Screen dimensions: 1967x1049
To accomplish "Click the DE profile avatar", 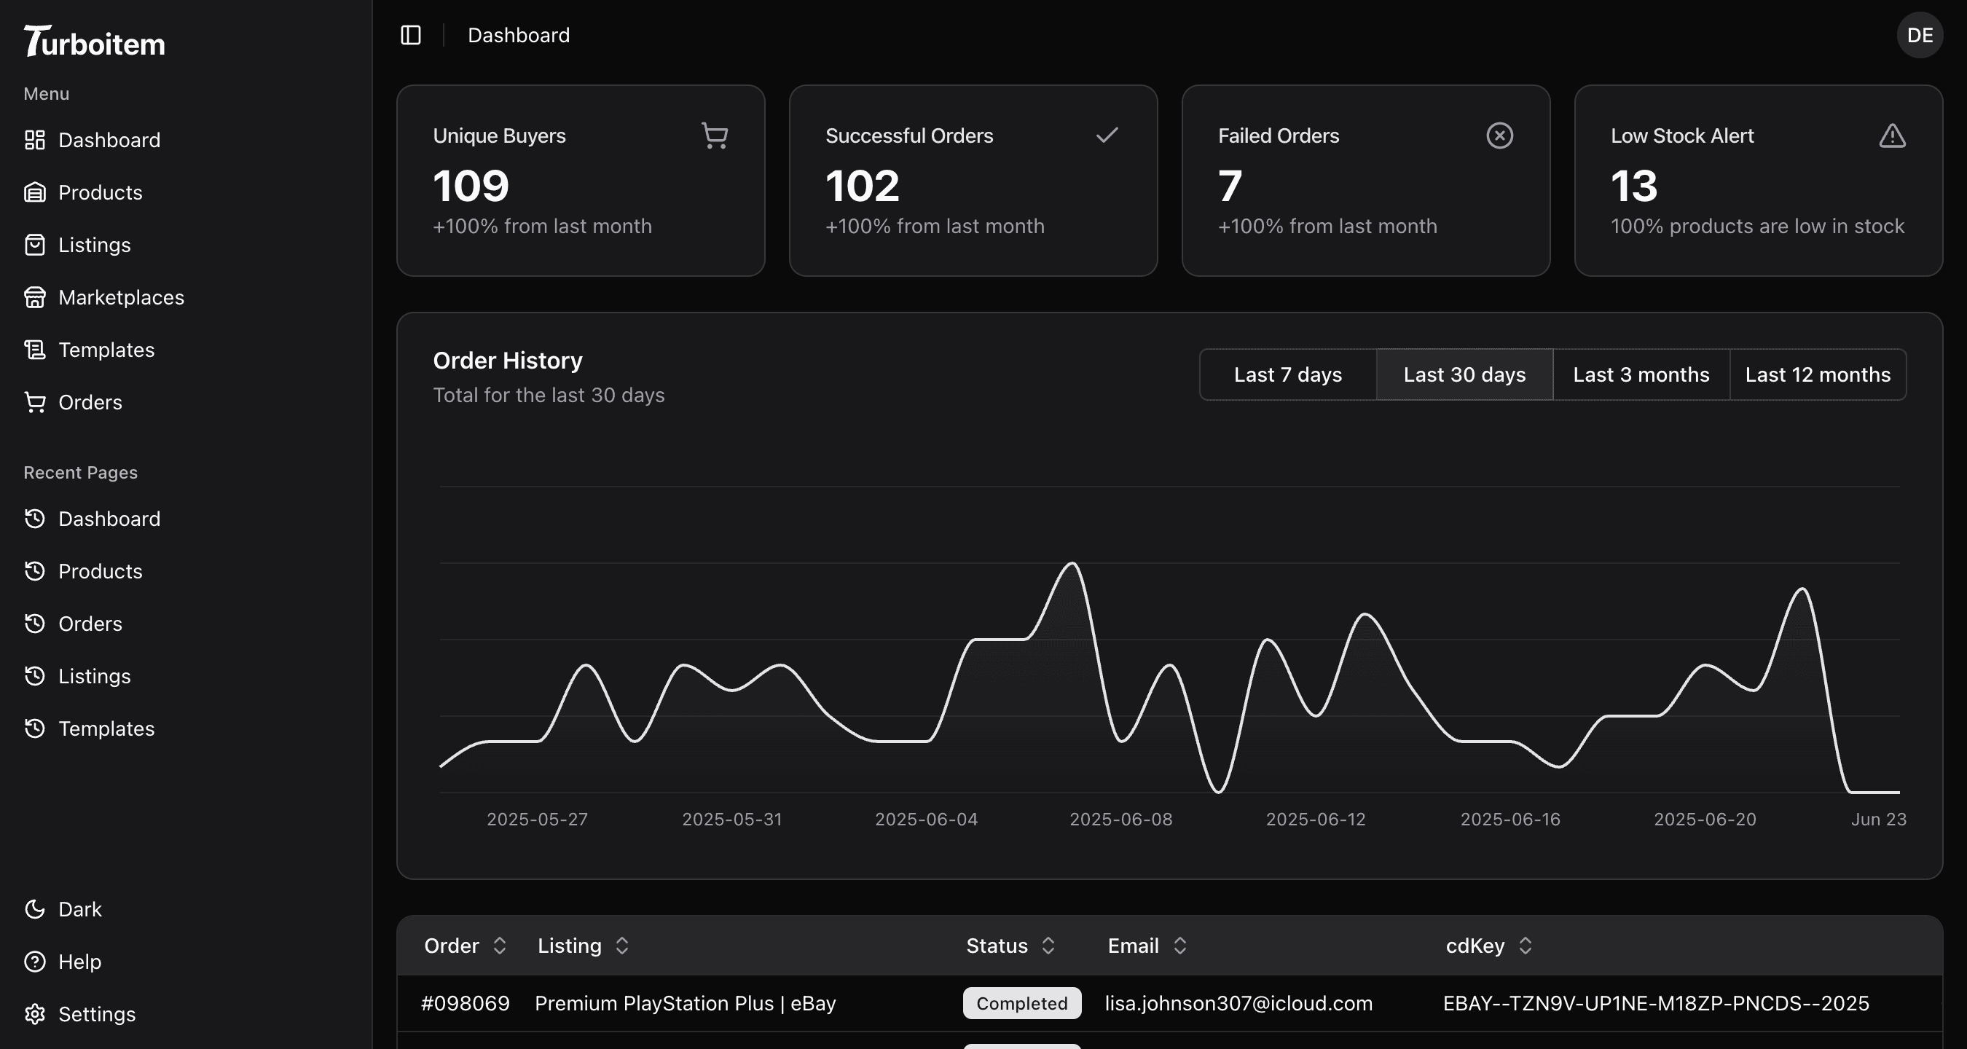I will click(1920, 35).
